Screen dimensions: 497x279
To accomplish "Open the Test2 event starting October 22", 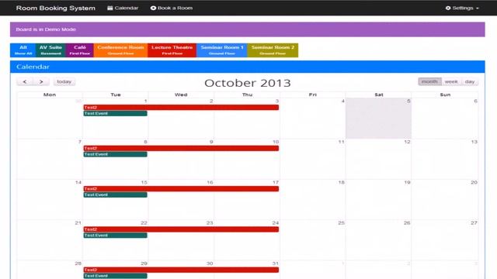I will 181,229.
